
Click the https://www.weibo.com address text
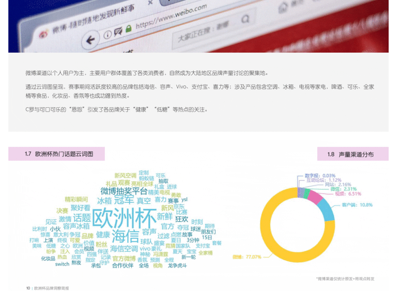[x=171, y=17]
